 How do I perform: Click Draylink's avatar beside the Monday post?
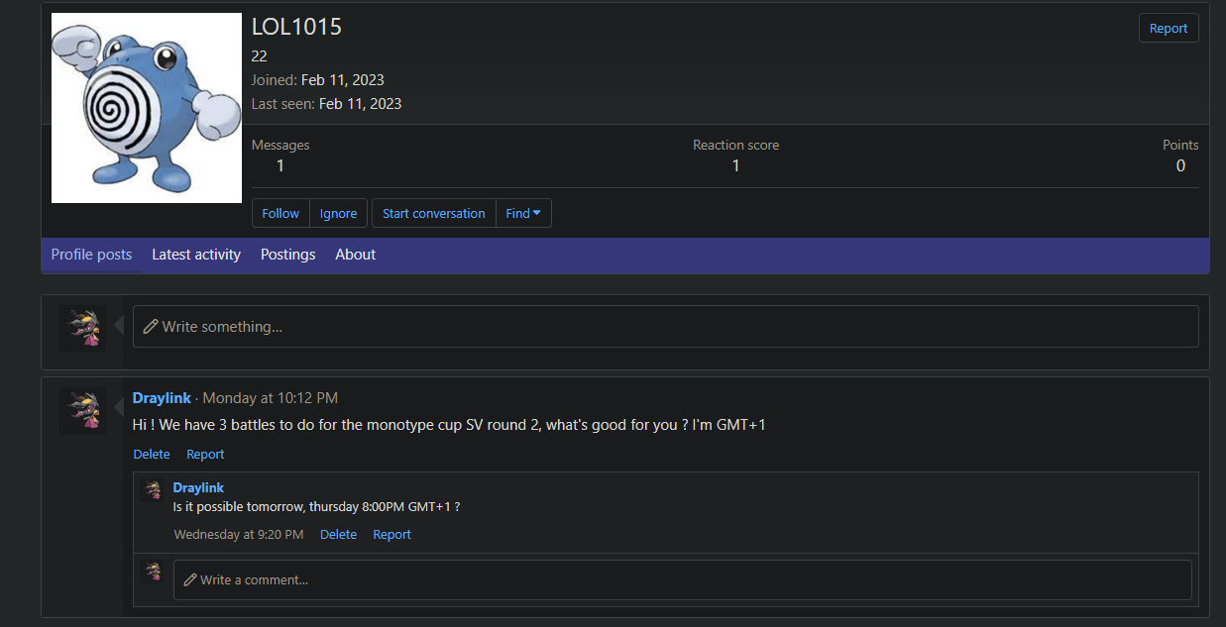pyautogui.click(x=82, y=411)
